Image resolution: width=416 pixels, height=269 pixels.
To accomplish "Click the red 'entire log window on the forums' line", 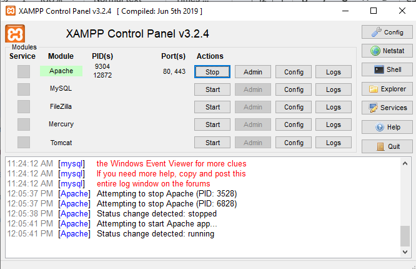I will [x=154, y=184].
